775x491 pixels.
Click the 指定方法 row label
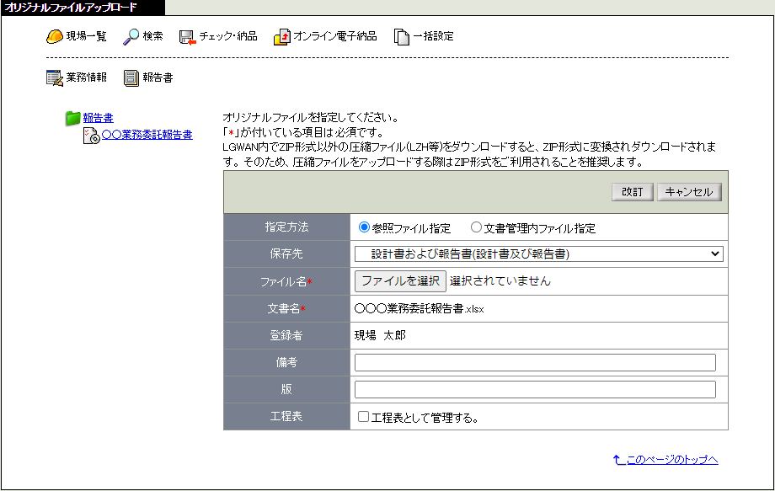[x=286, y=227]
